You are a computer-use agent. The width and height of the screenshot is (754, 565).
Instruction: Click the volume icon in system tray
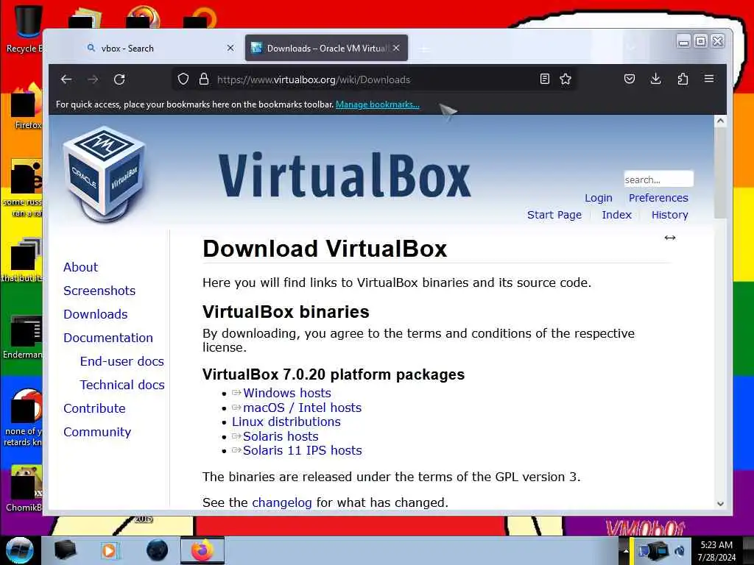click(x=680, y=551)
